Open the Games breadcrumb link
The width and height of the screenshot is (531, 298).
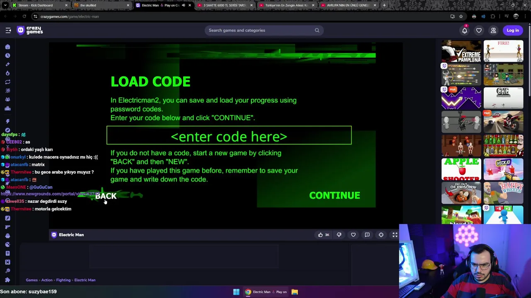32,280
